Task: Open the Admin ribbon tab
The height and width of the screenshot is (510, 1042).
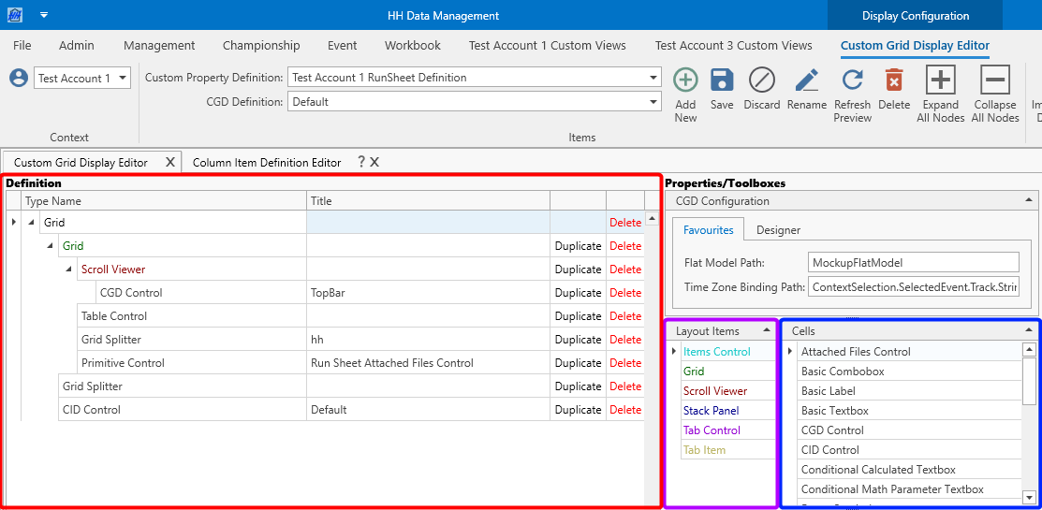Action: 77,45
